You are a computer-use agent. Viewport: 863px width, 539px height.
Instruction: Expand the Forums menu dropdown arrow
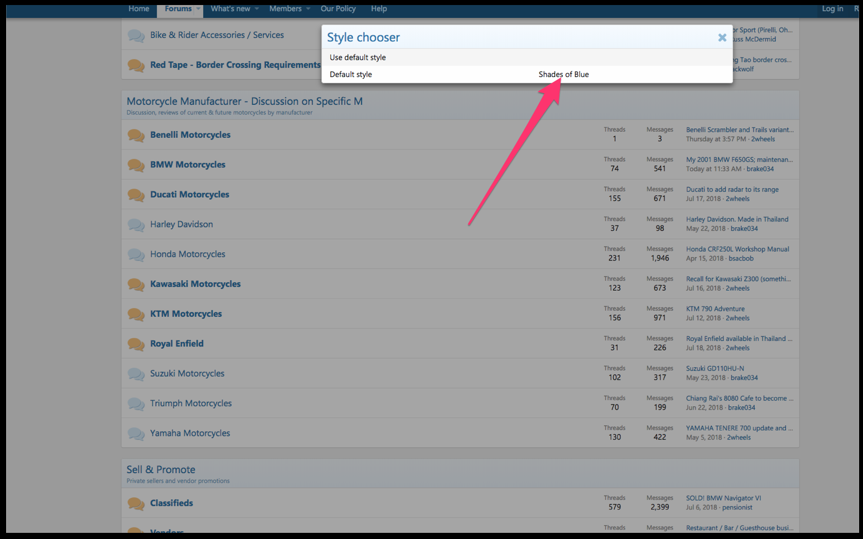[198, 9]
